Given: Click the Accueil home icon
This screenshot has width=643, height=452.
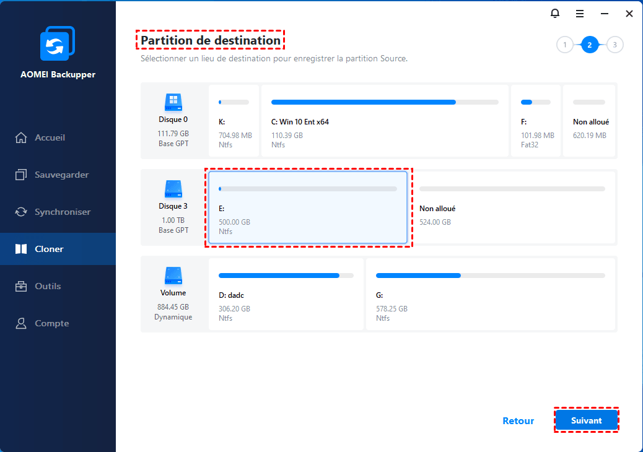Looking at the screenshot, I should pyautogui.click(x=21, y=137).
